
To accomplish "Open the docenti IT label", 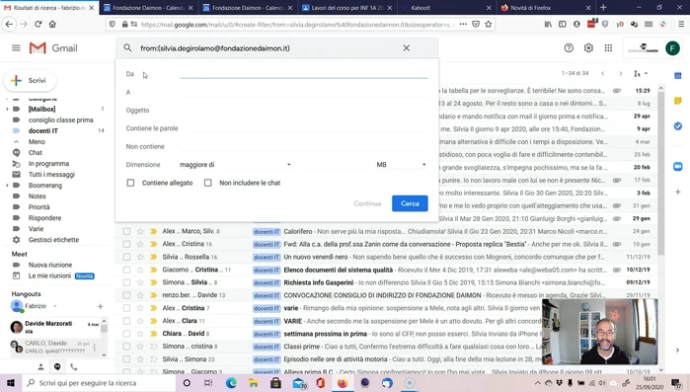I will [43, 130].
